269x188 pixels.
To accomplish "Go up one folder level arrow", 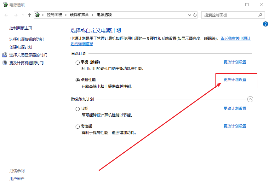I will (x=30, y=15).
